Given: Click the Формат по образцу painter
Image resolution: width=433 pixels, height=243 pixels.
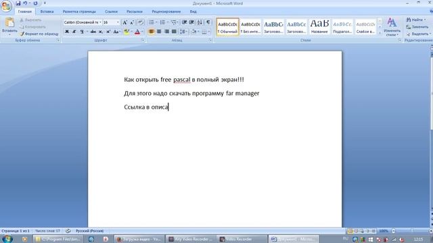Looking at the screenshot, I should (x=39, y=34).
